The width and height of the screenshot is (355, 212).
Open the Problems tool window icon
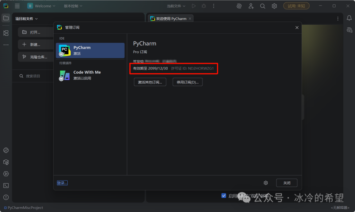6,198
